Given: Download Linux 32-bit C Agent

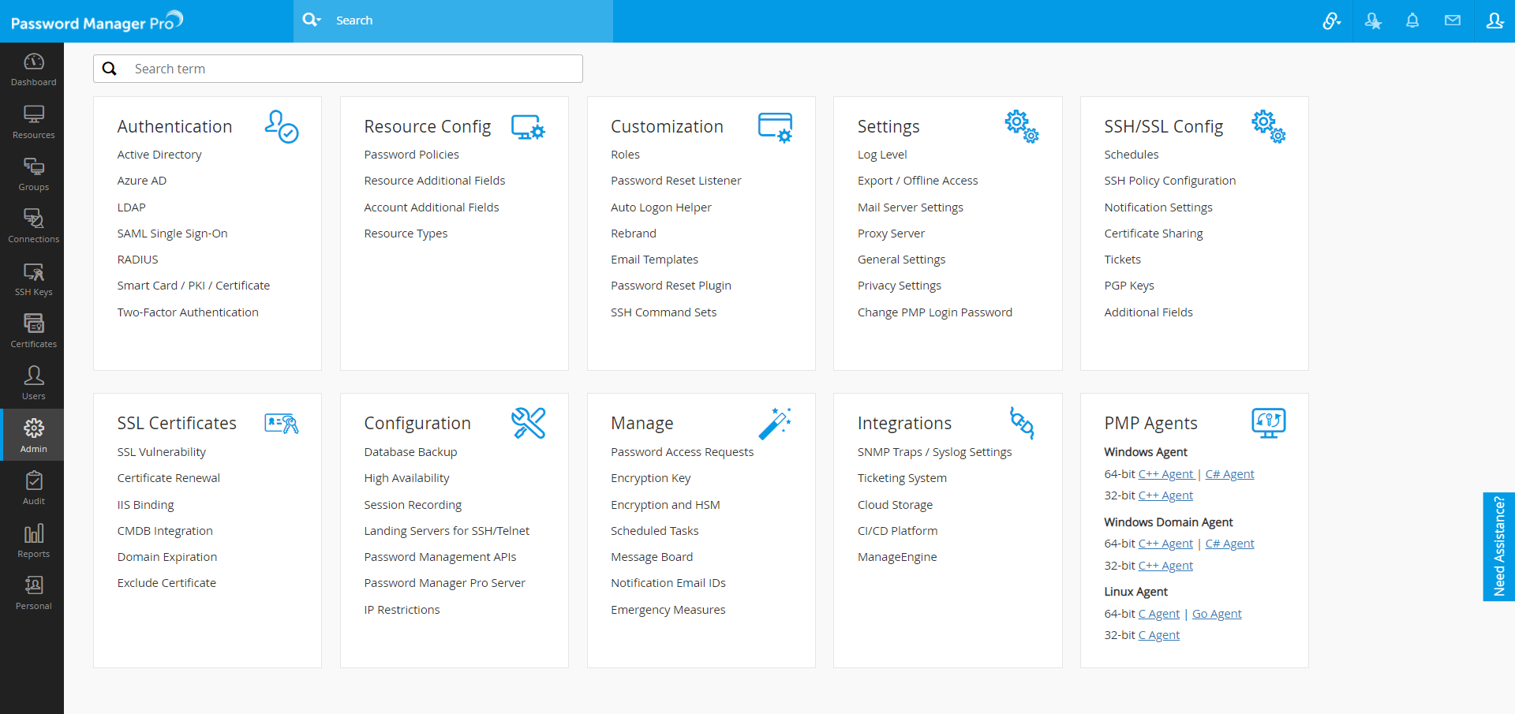Looking at the screenshot, I should 1159,635.
